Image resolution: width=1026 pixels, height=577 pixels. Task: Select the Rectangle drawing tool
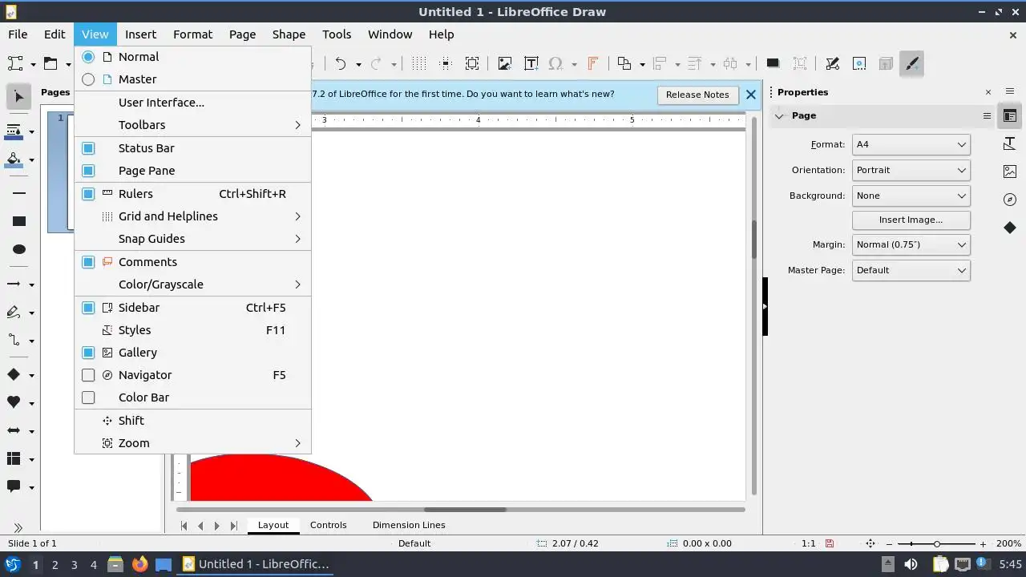[x=19, y=221]
